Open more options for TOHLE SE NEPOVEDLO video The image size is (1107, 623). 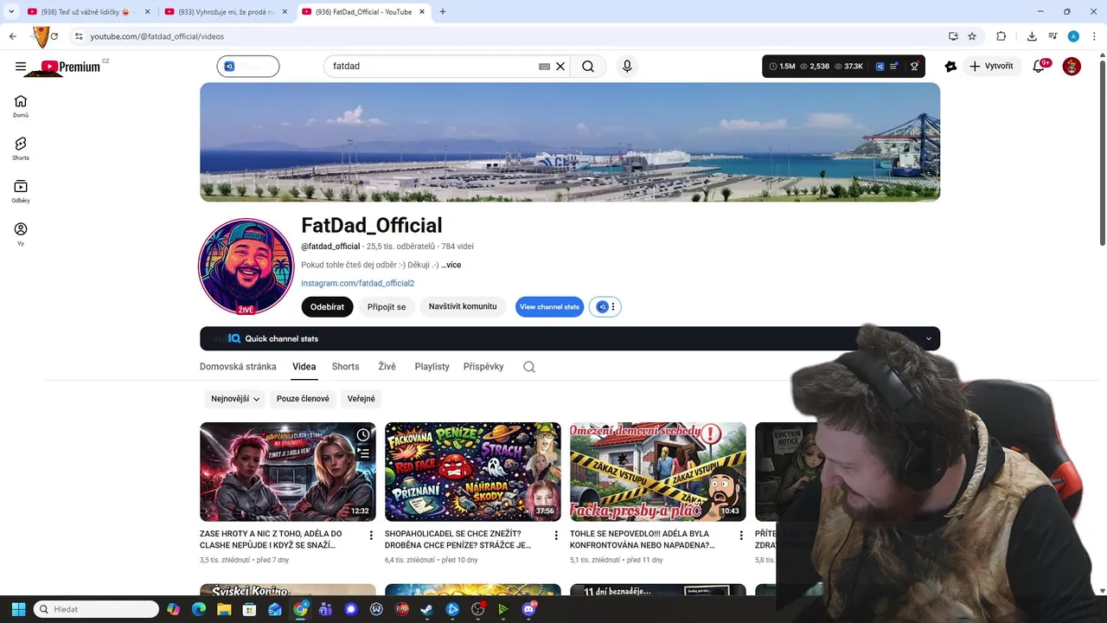(x=741, y=536)
